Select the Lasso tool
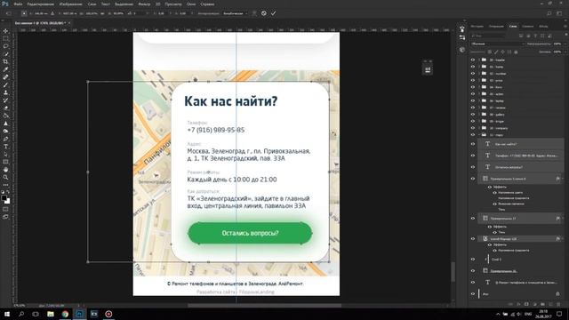569x320 pixels. coord(5,46)
